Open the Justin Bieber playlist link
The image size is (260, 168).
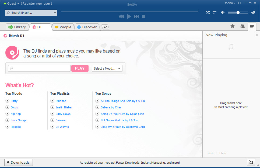point(64,107)
